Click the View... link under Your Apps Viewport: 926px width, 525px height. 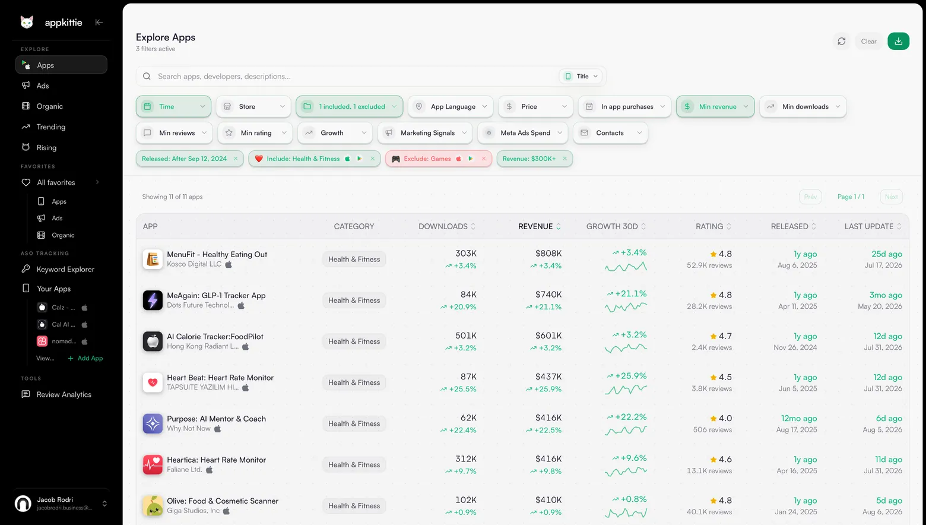pyautogui.click(x=45, y=358)
